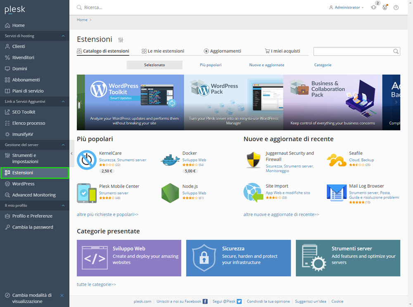Open Twitter icon in footer
Viewport: 413px width, 307px height.
(239, 302)
